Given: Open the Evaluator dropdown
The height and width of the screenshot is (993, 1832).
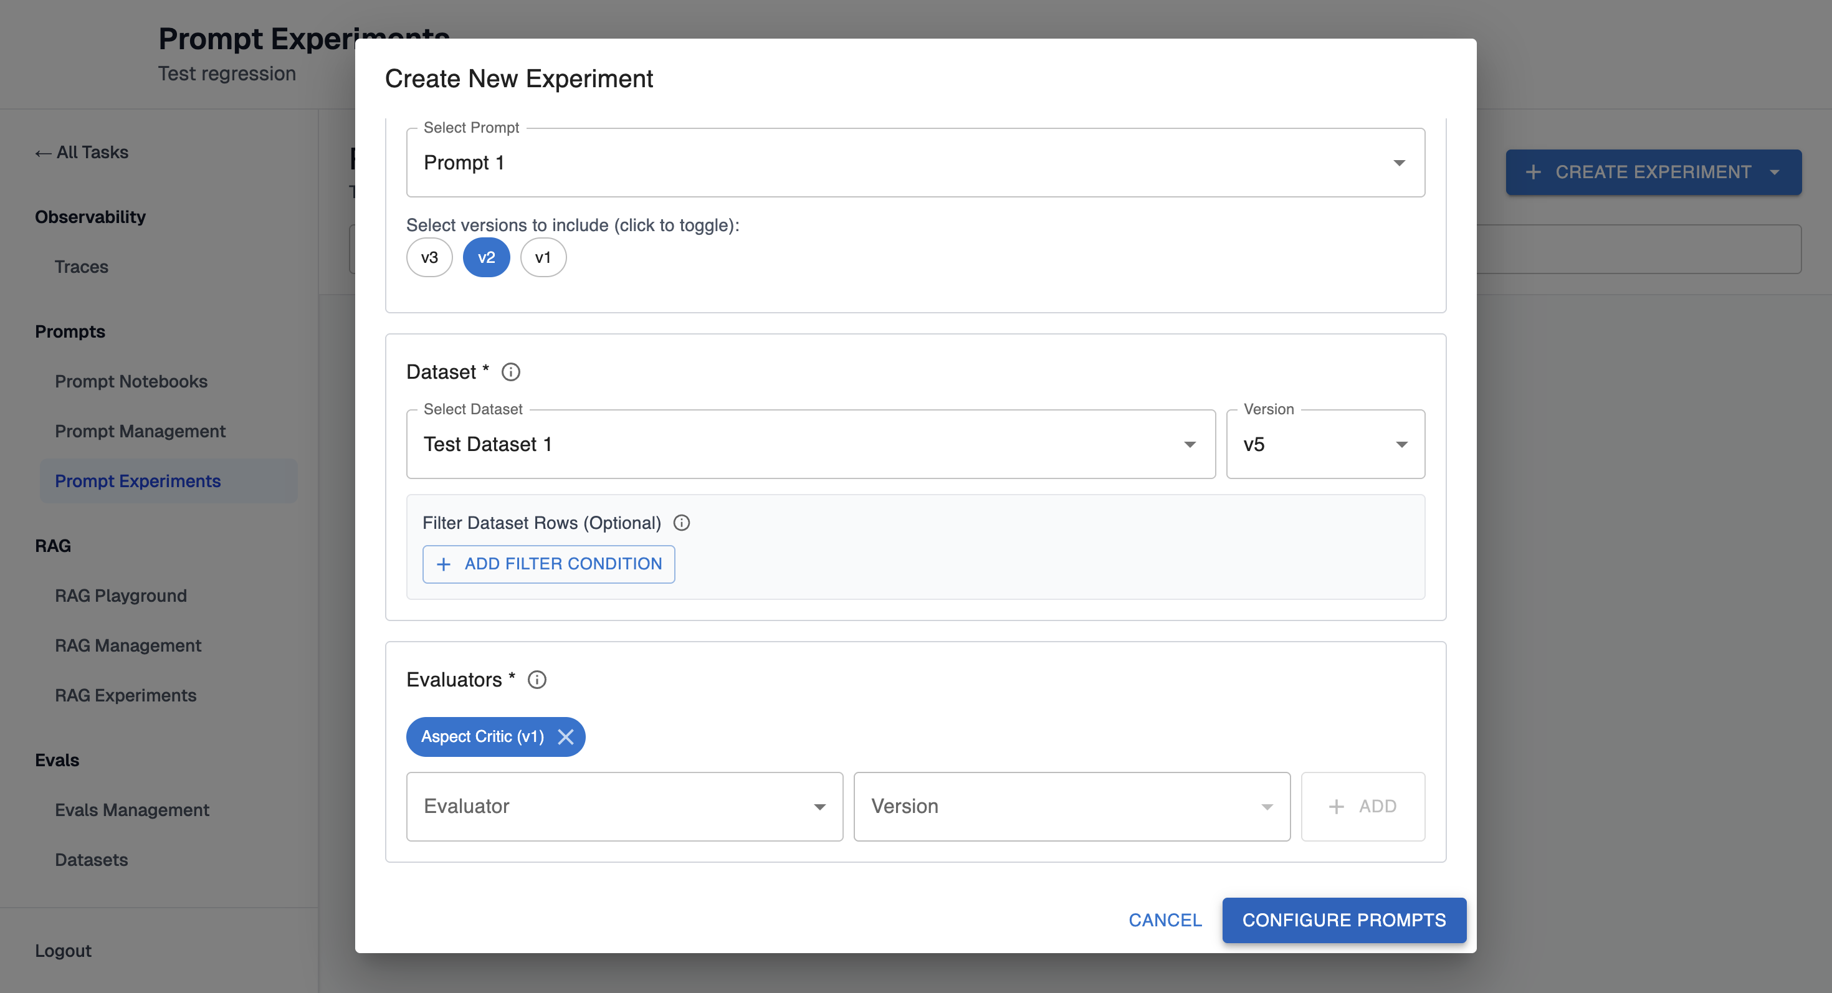Looking at the screenshot, I should 624,806.
